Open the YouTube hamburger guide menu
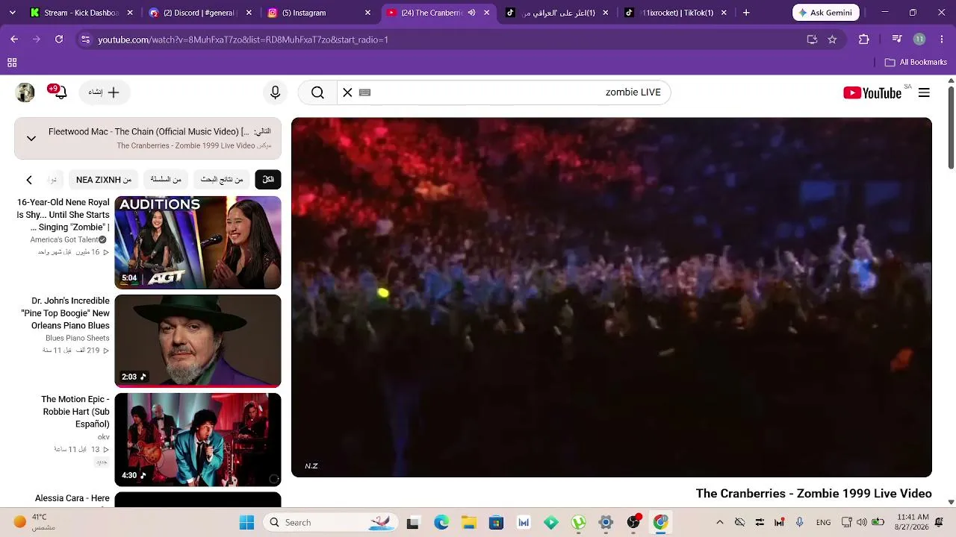The image size is (956, 537). click(924, 92)
